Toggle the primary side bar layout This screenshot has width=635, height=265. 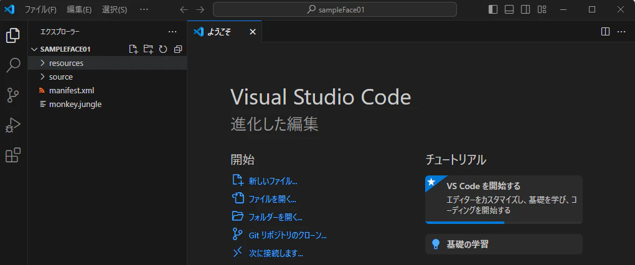point(493,9)
